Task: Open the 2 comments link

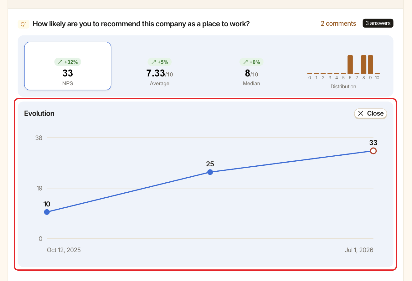Action: (x=338, y=23)
